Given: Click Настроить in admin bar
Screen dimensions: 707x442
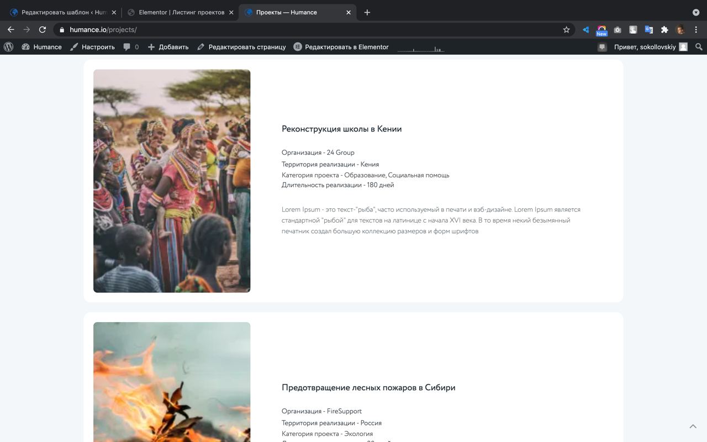Looking at the screenshot, I should (x=92, y=47).
